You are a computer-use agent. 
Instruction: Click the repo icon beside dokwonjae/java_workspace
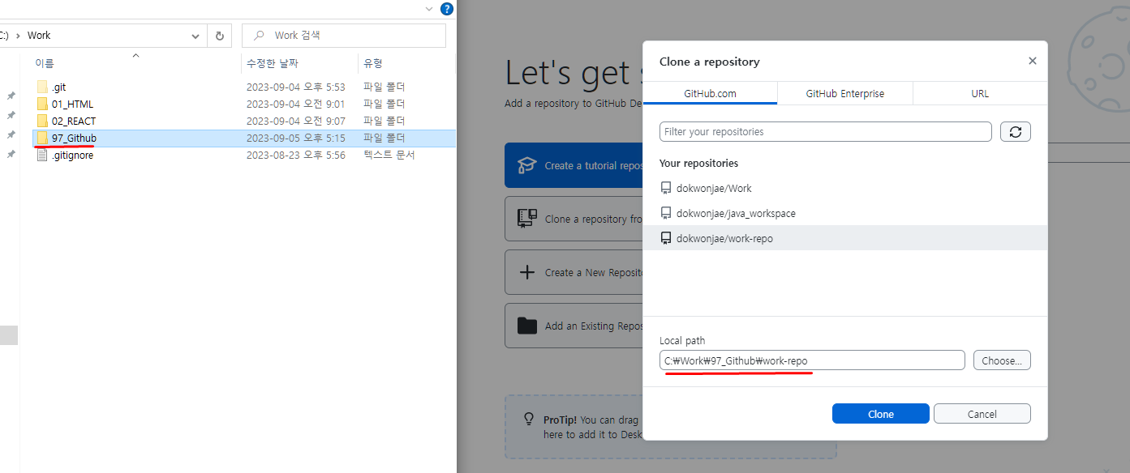pyautogui.click(x=666, y=213)
